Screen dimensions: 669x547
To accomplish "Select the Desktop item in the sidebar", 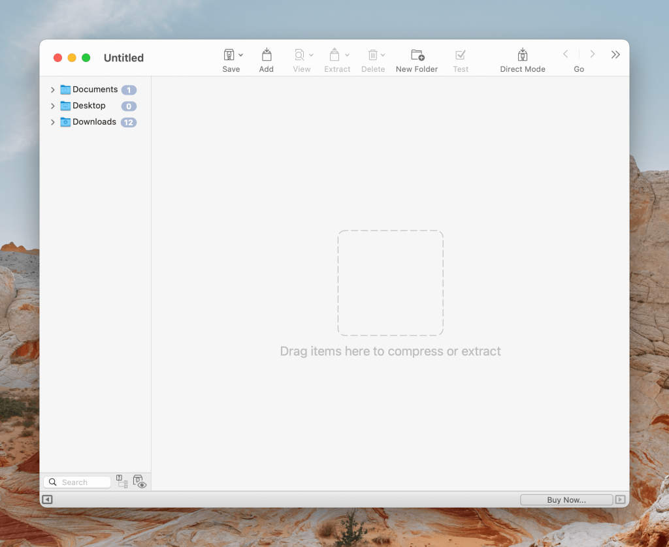I will tap(87, 105).
